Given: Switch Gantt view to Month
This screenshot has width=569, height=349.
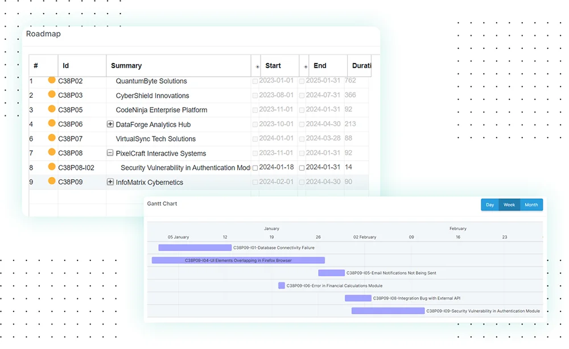Looking at the screenshot, I should [x=531, y=205].
